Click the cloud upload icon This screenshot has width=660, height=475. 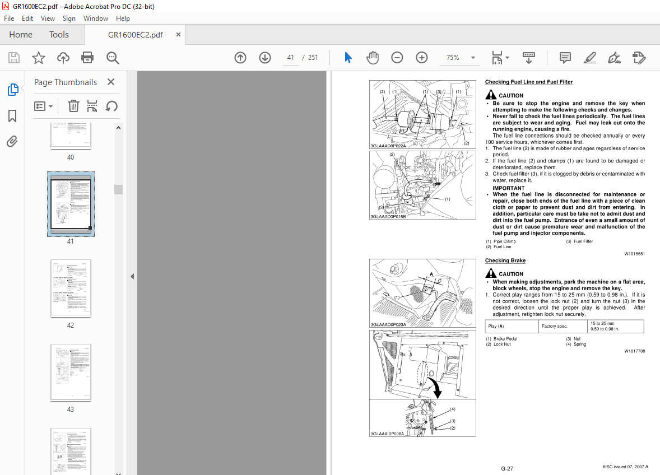pyautogui.click(x=63, y=58)
